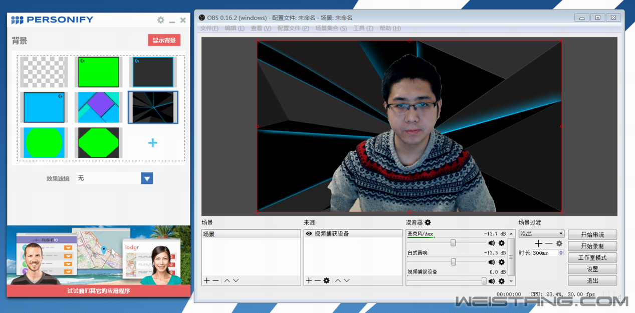Viewport: 635px width, 313px height.
Task: Mute the 视频捕获设备 audio speaker
Action: point(492,281)
